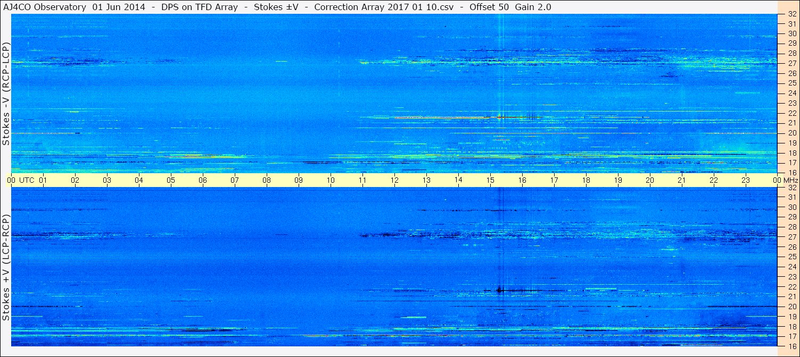Viewport: 800px width, 357px height.
Task: Click 32 MHz tick of Stokes +V panel
Action: point(791,188)
